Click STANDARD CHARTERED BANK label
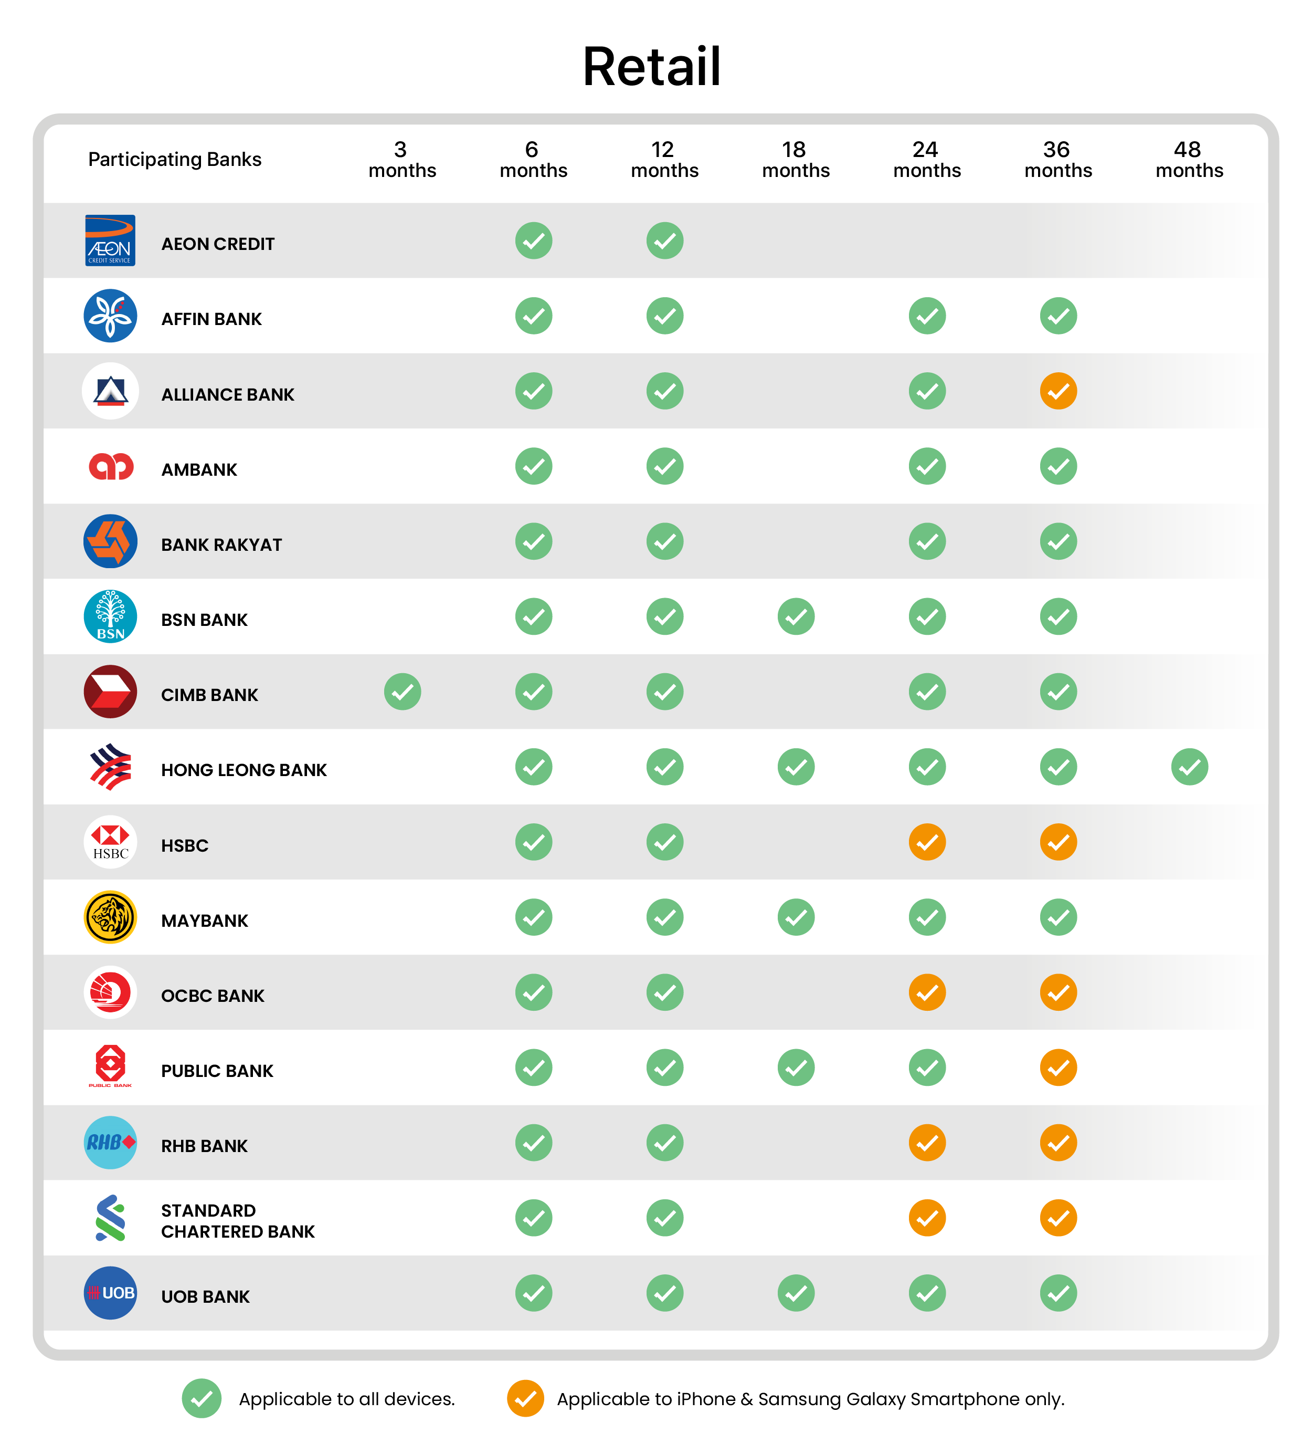The width and height of the screenshot is (1312, 1444). (238, 1221)
